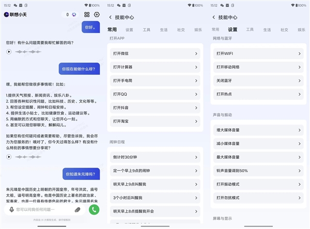Image resolution: width=310 pixels, height=229 pixels.
Task: Start voice call with green phone button
Action: point(94,209)
